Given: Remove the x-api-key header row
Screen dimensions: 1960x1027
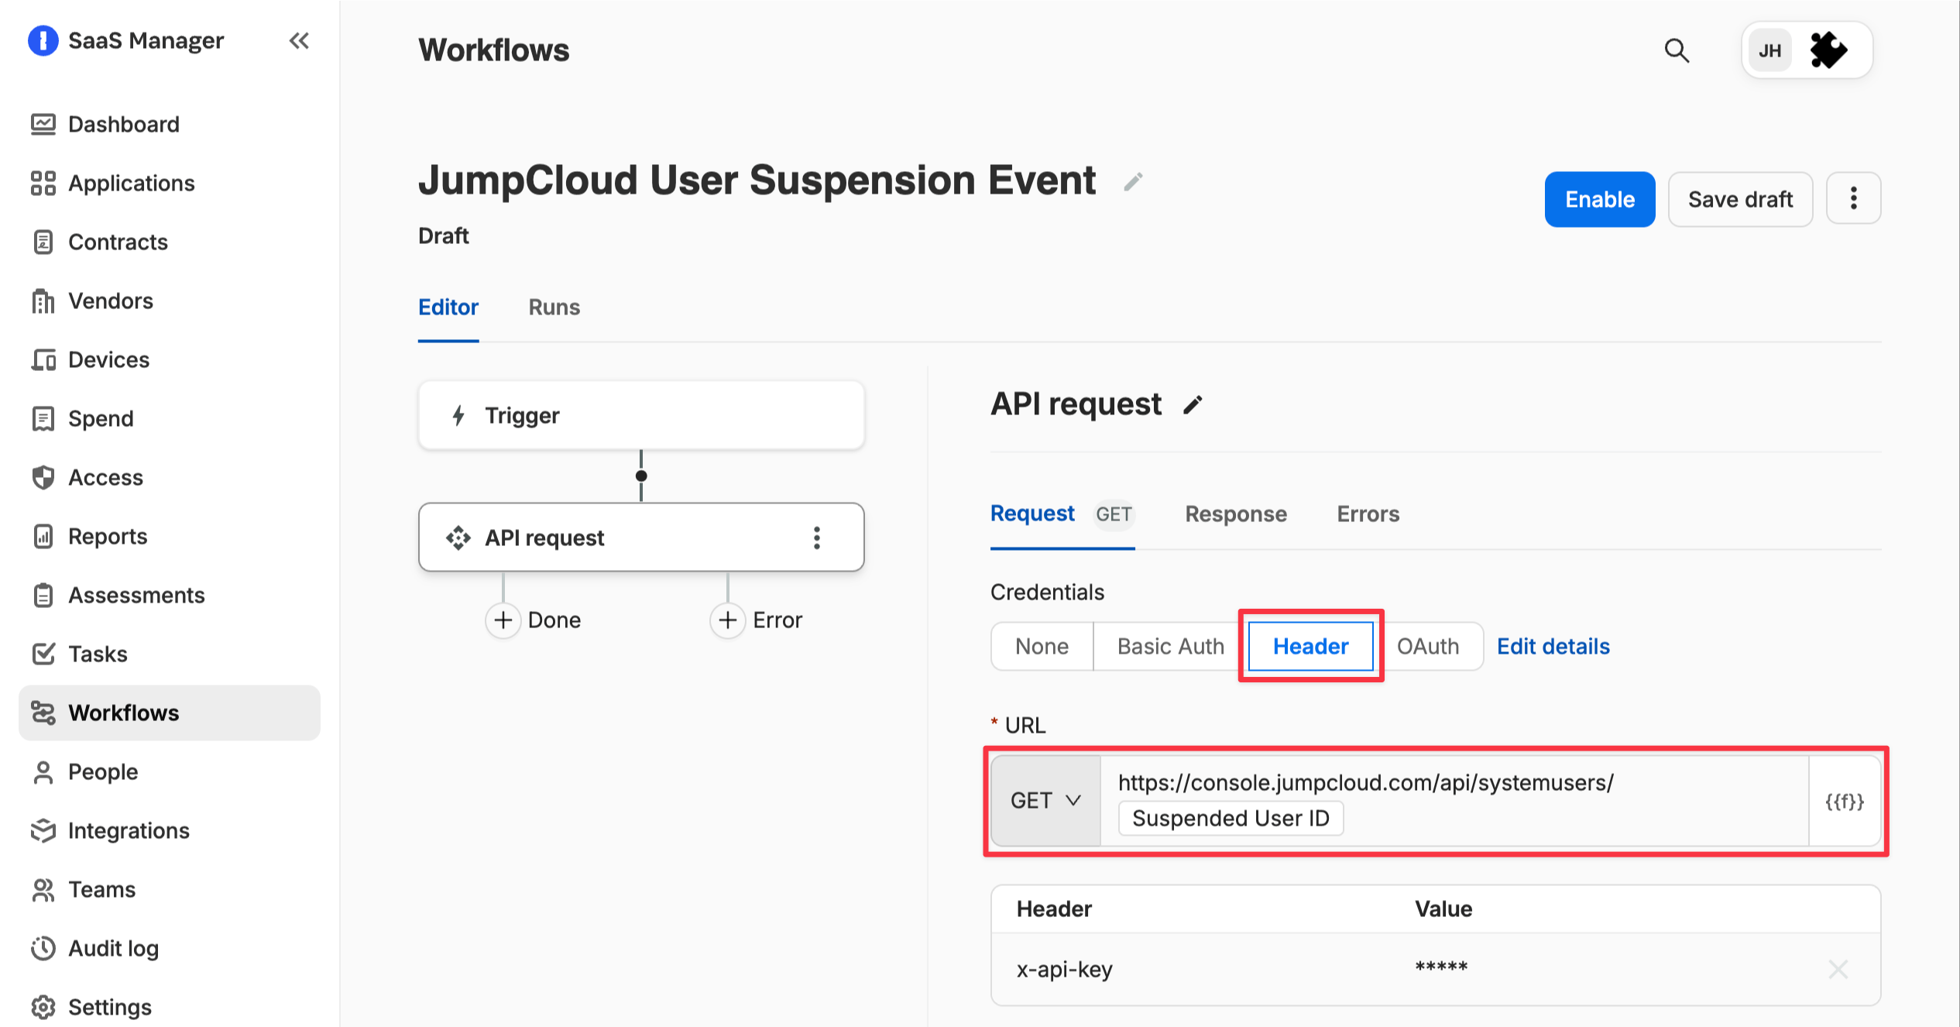Looking at the screenshot, I should coord(1838,969).
